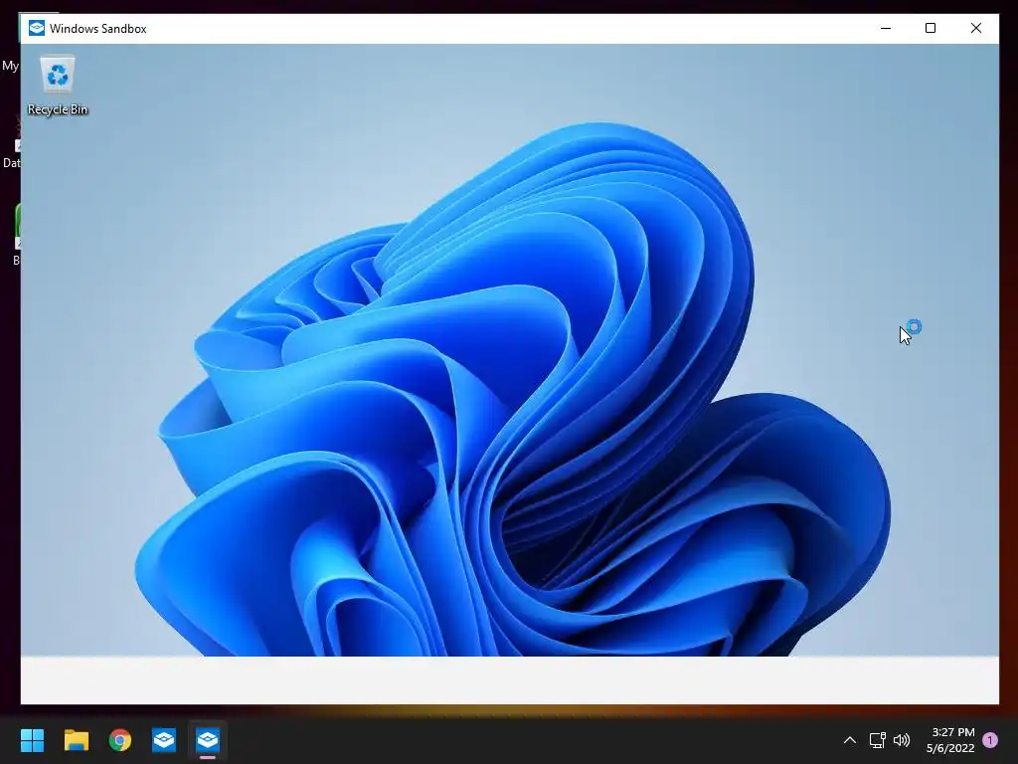Open the Windows Start menu
The width and height of the screenshot is (1018, 764).
(x=32, y=740)
